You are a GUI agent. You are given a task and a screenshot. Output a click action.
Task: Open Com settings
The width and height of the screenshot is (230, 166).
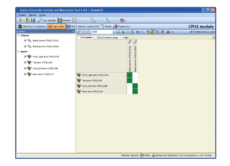click(x=47, y=20)
